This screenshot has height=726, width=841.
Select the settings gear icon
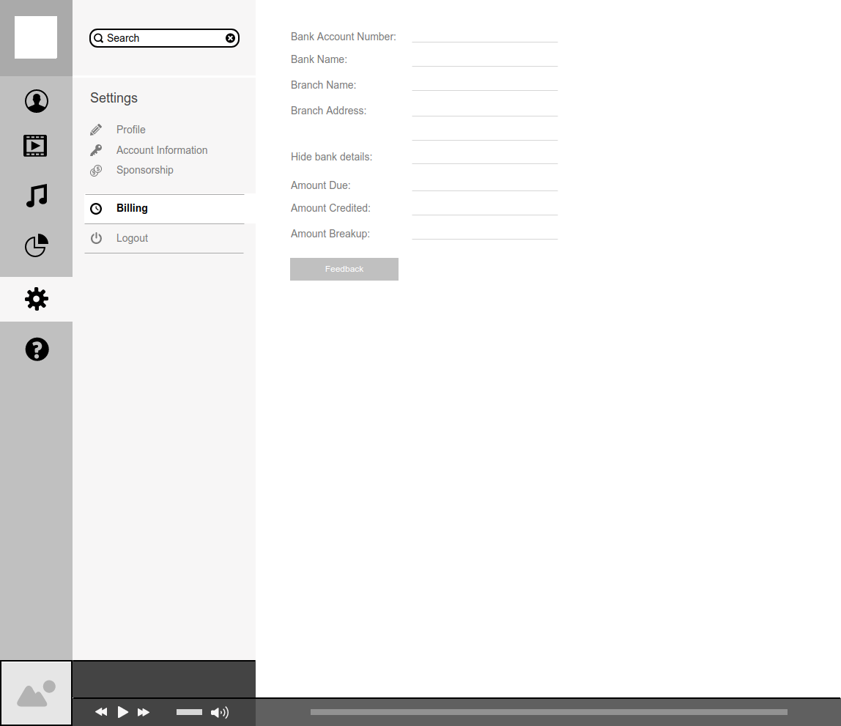[37, 299]
